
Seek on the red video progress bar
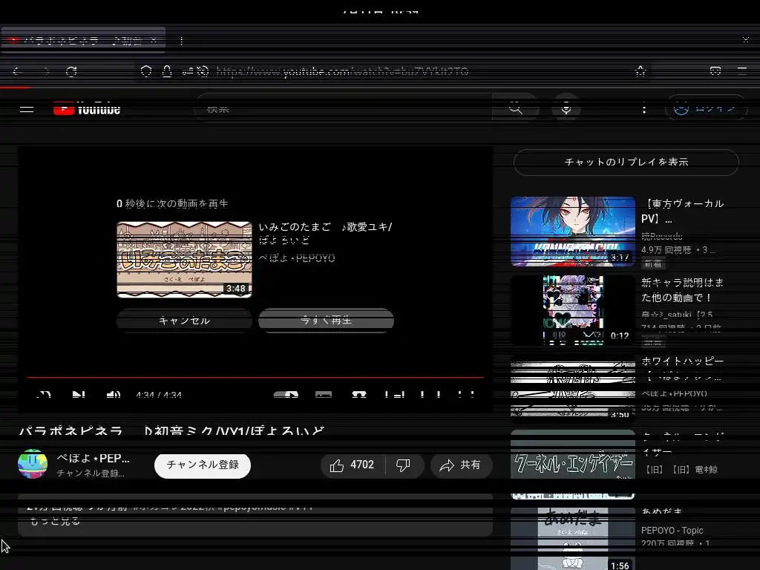point(255,377)
